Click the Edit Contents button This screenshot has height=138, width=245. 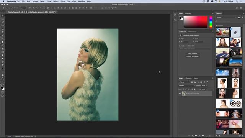(x=193, y=54)
